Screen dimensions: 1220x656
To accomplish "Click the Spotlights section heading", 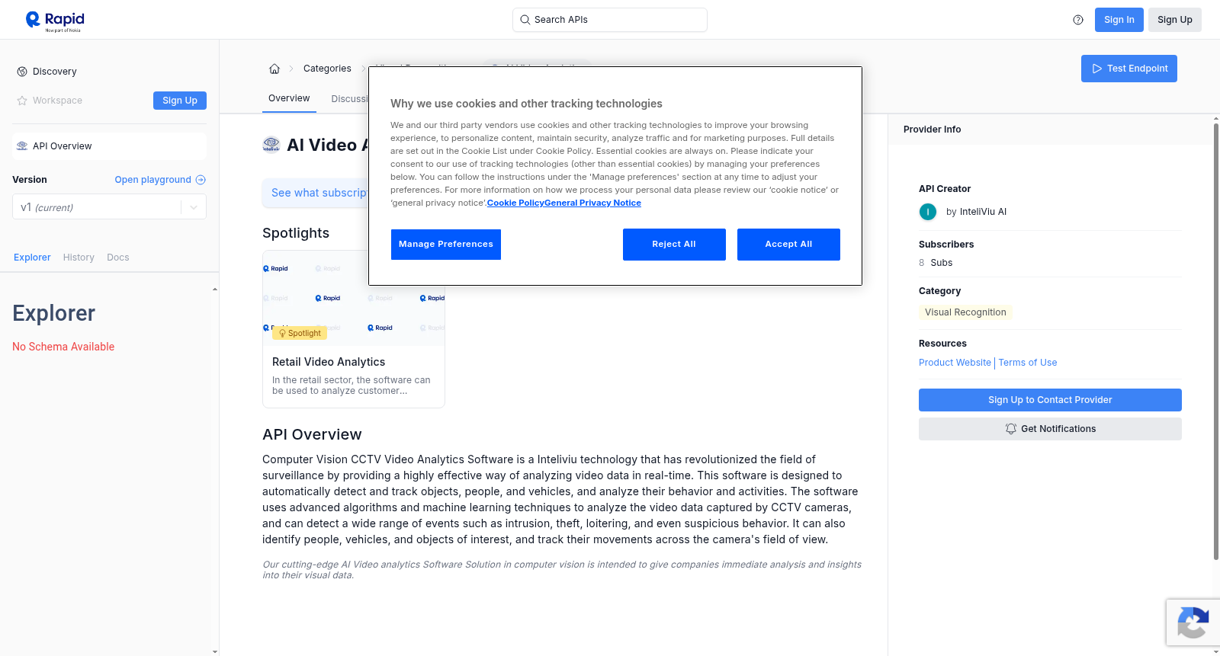I will tap(296, 233).
